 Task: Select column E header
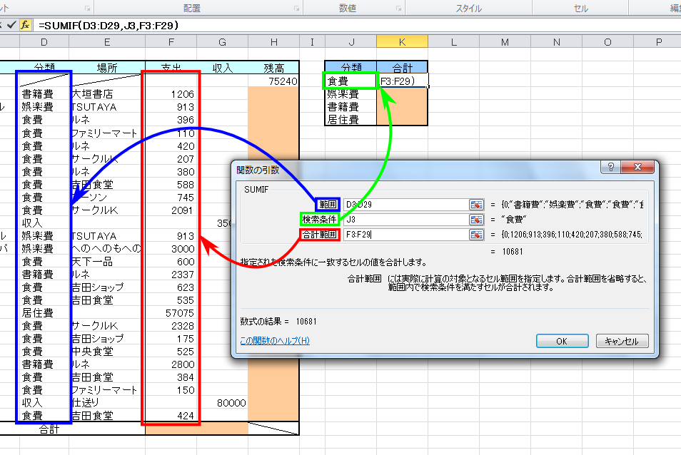[x=107, y=42]
